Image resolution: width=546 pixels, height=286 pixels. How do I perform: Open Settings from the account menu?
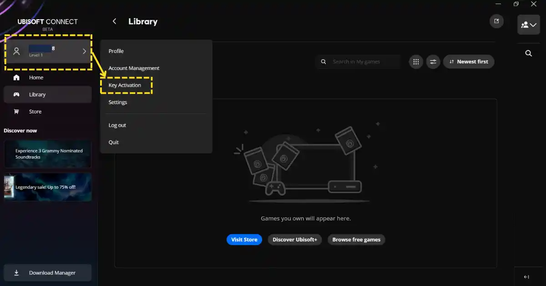[x=117, y=102]
